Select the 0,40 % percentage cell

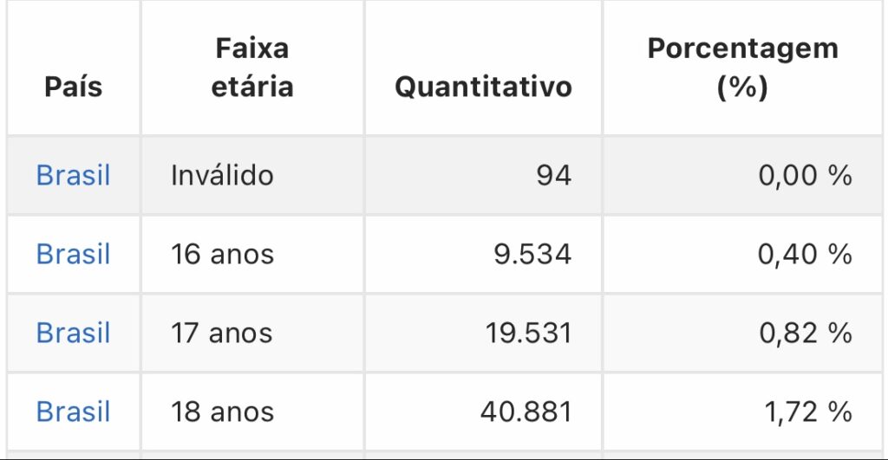[x=742, y=254]
